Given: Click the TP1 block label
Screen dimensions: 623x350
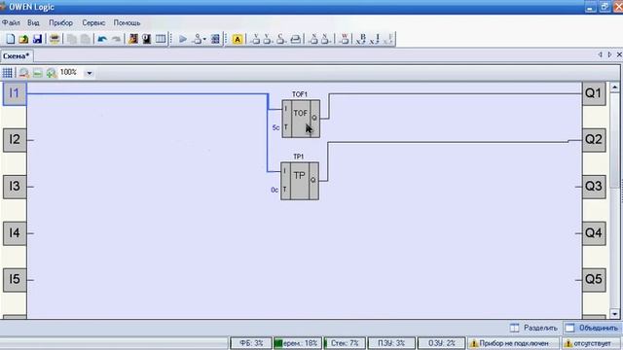Looking at the screenshot, I should (x=299, y=157).
